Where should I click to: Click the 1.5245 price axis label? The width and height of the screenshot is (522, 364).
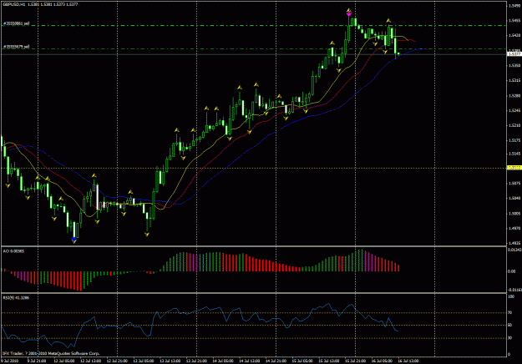pos(514,110)
